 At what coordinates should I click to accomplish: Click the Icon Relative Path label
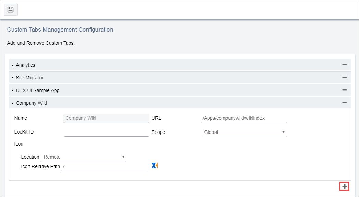click(40, 166)
